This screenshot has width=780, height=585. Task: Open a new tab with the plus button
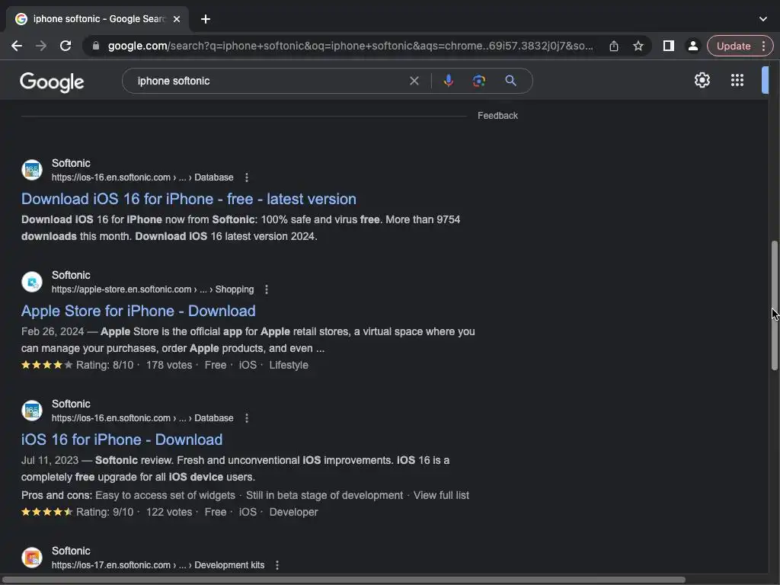point(206,19)
